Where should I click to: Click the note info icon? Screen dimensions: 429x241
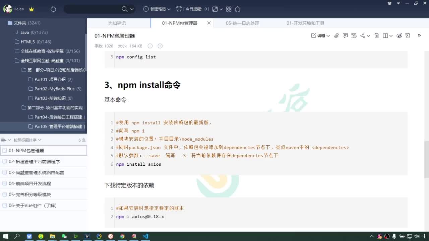tap(150, 46)
